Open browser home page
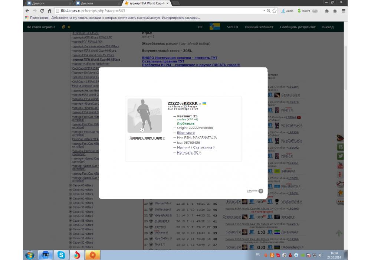The width and height of the screenshot is (371, 260). [x=49, y=11]
